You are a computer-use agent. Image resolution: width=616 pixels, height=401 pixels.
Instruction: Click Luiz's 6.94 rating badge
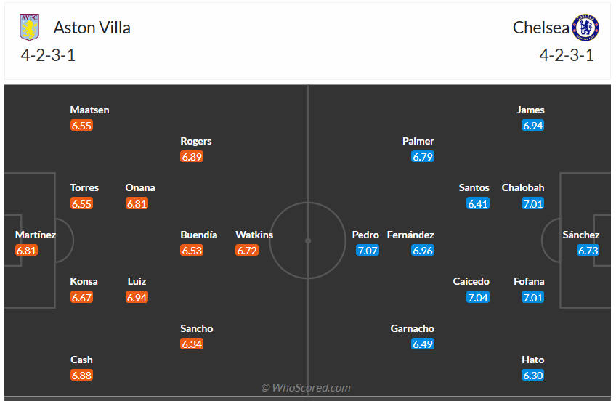137,297
